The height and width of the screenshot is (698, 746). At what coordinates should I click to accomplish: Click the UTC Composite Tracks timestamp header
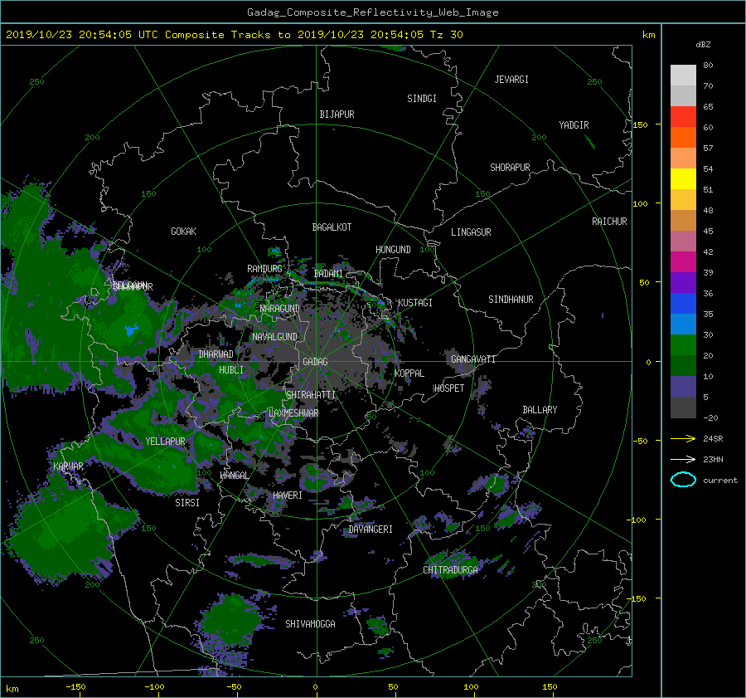point(234,35)
